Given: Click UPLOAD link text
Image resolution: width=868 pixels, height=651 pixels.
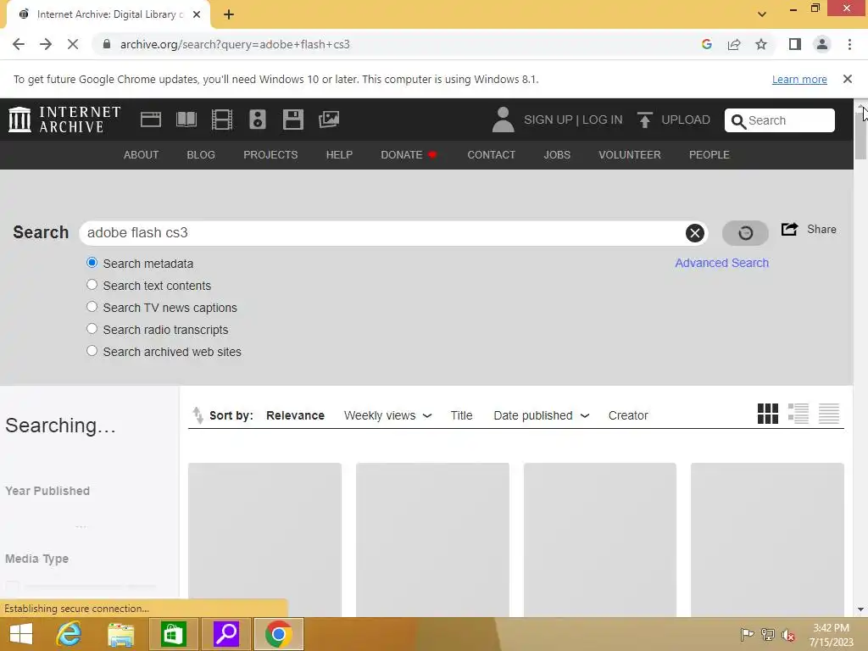Looking at the screenshot, I should pos(685,120).
